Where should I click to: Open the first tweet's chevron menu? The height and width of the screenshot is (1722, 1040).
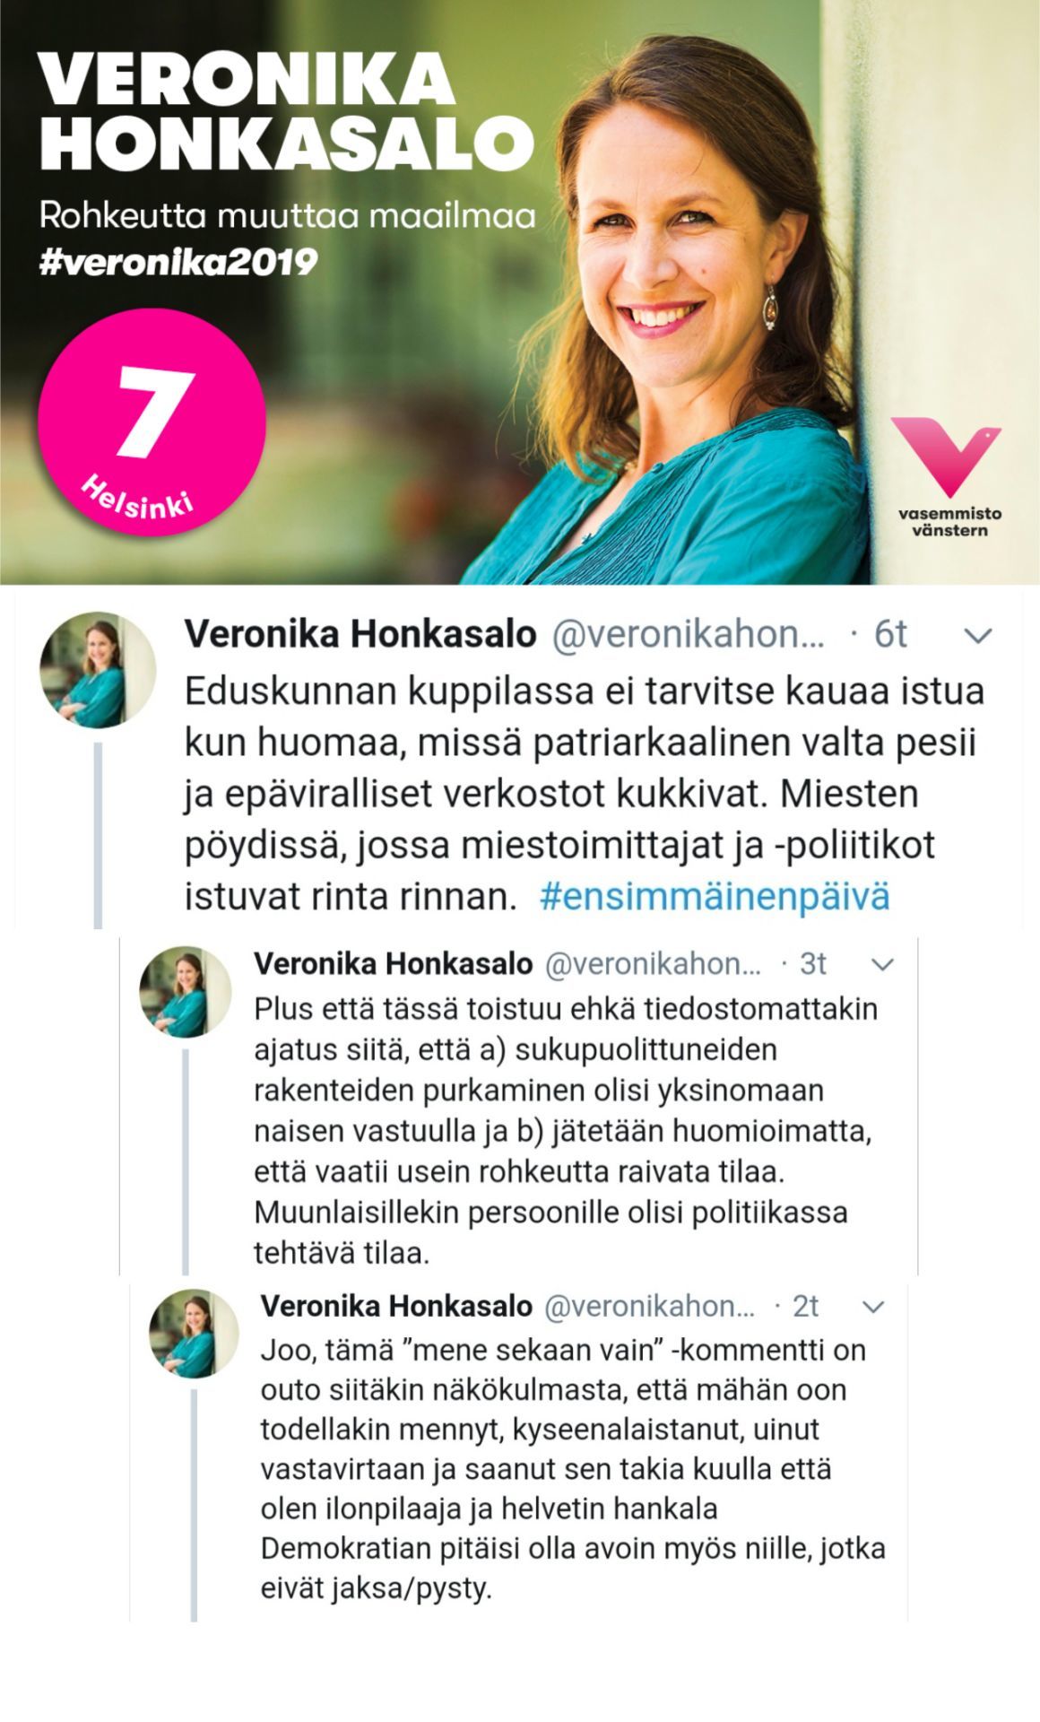click(977, 636)
